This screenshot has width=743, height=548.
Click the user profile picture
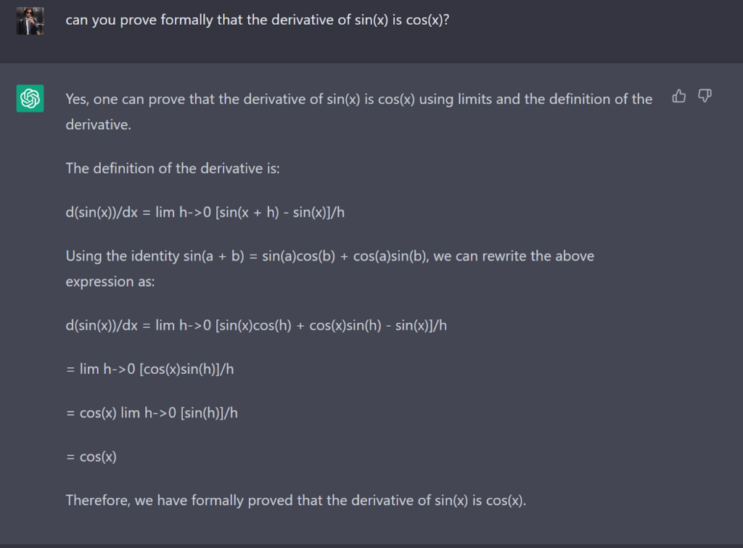coord(30,20)
